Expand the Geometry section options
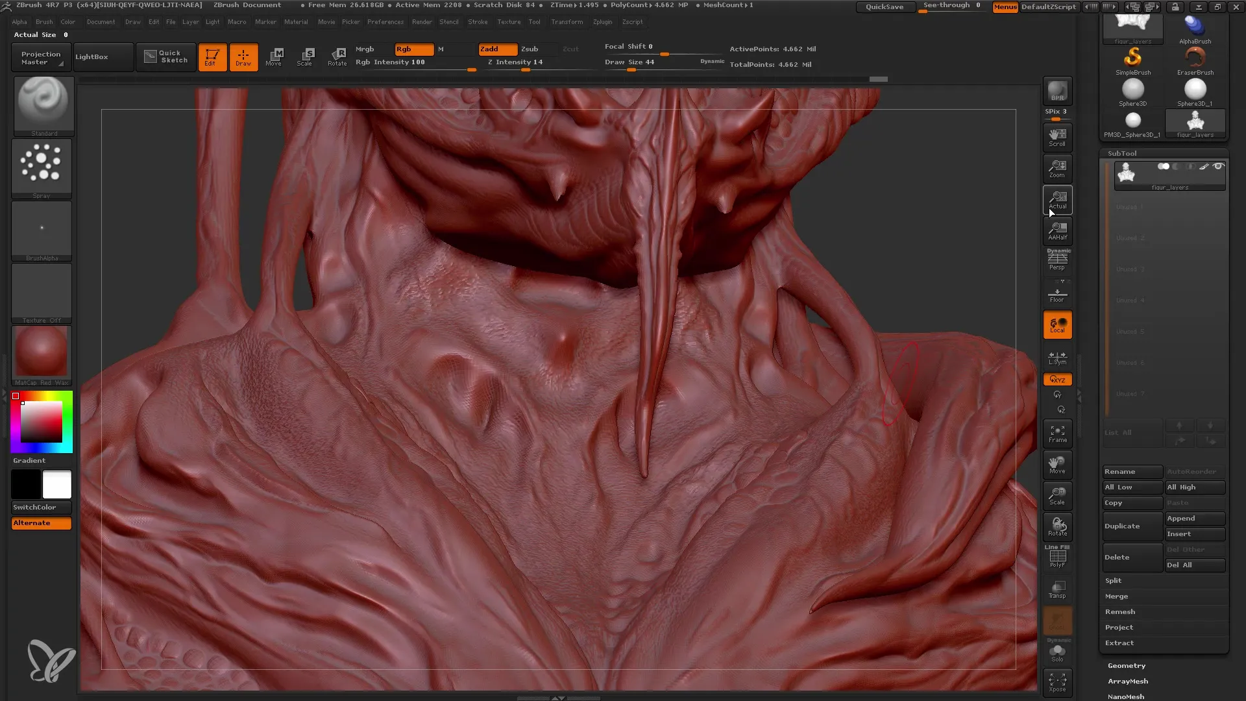This screenshot has width=1246, height=701. pyautogui.click(x=1126, y=665)
